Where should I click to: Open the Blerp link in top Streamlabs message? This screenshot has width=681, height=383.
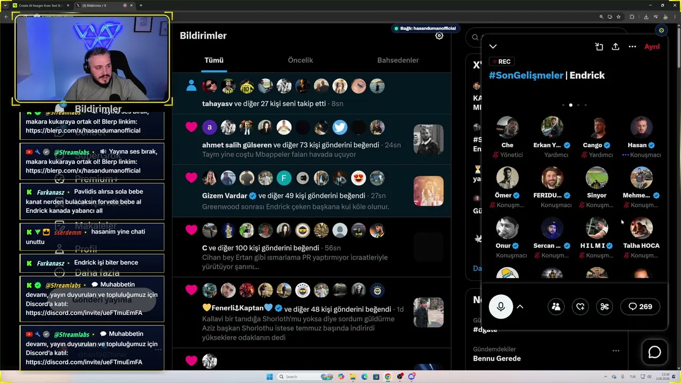[x=83, y=130]
